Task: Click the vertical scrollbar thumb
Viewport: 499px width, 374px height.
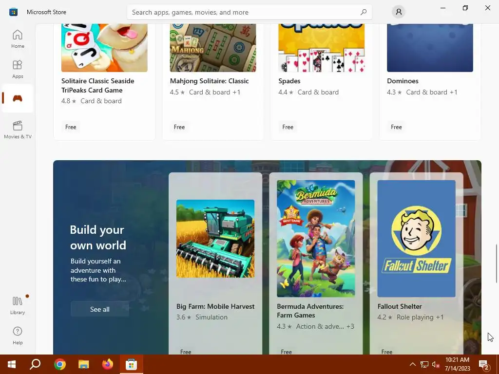Action: point(496,263)
